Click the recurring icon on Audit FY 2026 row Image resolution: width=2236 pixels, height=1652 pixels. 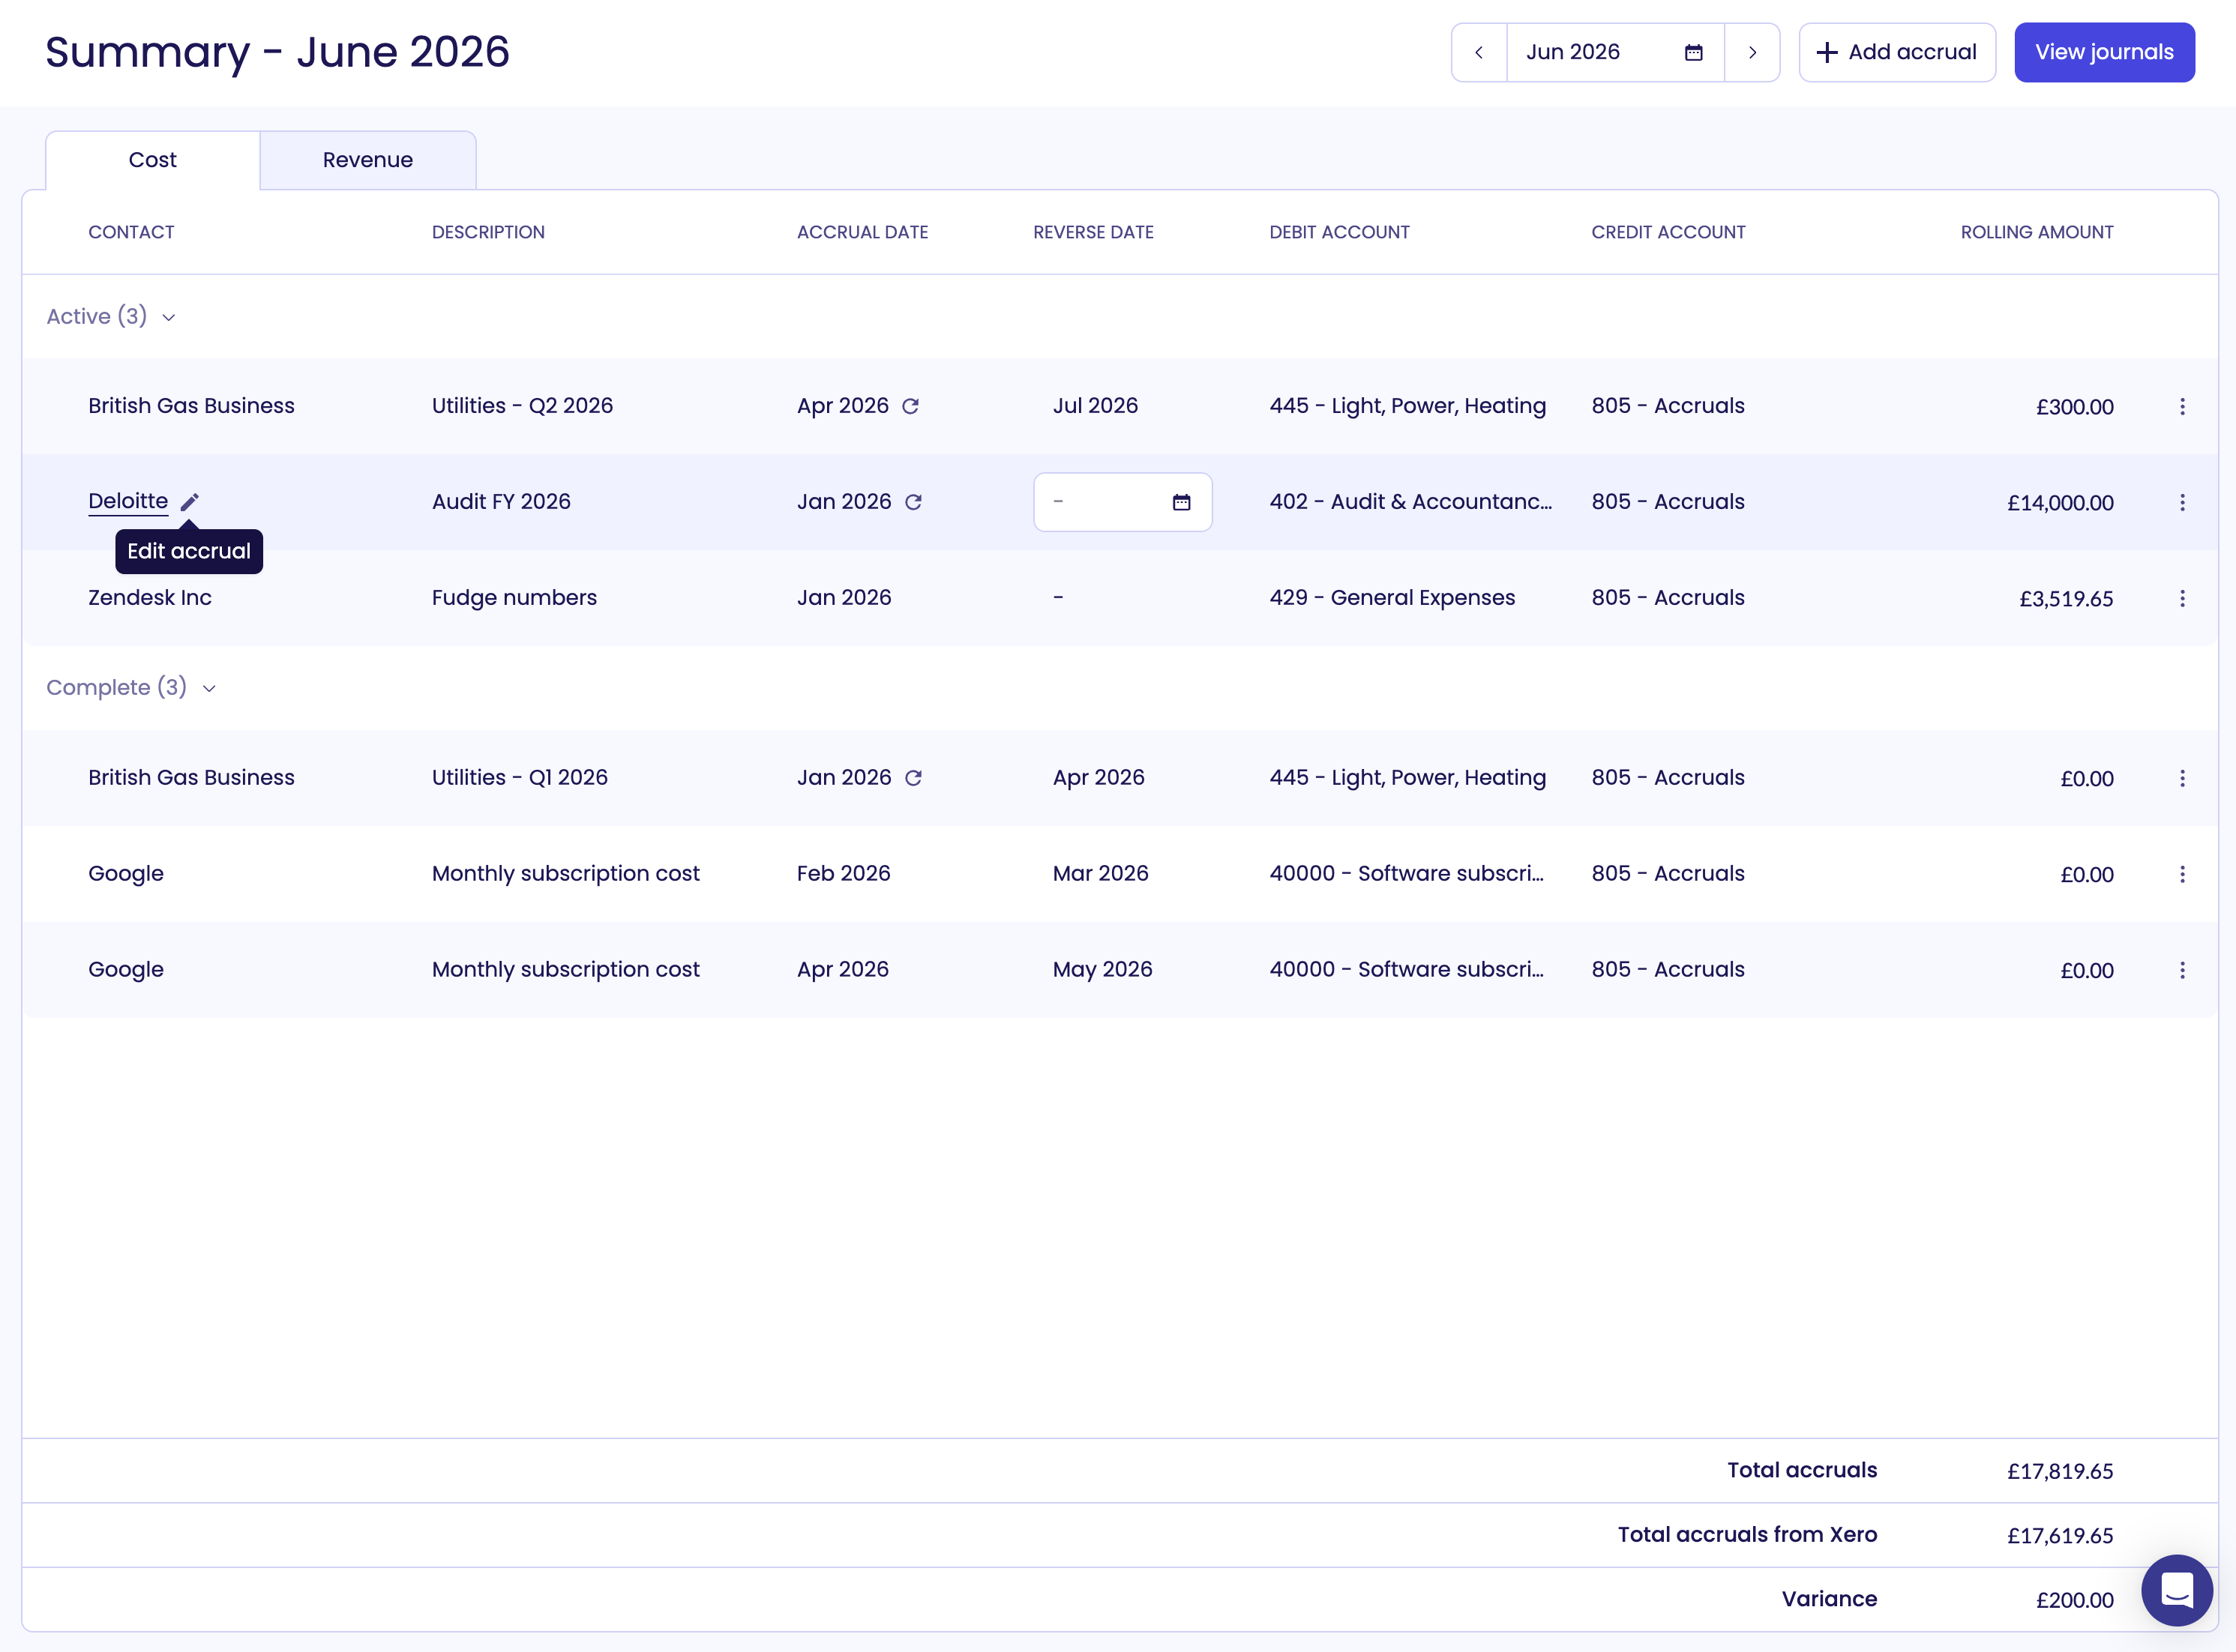(x=913, y=502)
